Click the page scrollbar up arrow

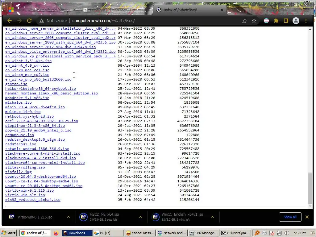[310, 29]
